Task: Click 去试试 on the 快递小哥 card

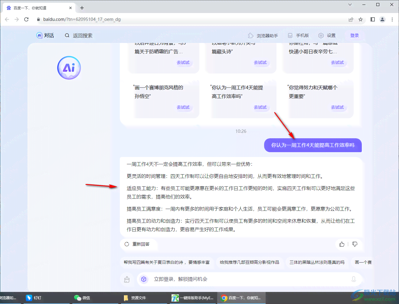Action: click(x=337, y=62)
